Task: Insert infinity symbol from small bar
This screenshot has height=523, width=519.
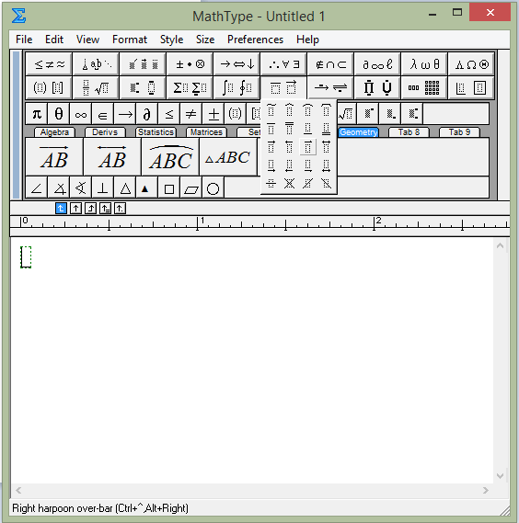Action: click(80, 114)
